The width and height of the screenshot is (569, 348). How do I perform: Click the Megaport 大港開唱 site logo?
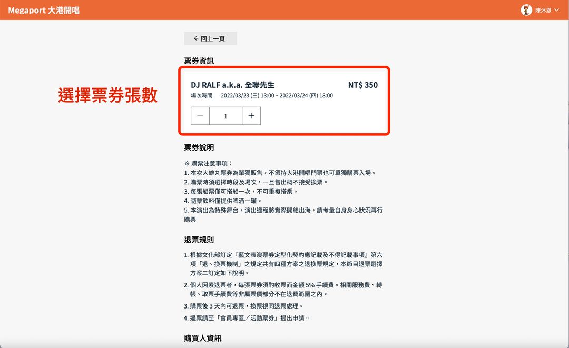pos(44,10)
